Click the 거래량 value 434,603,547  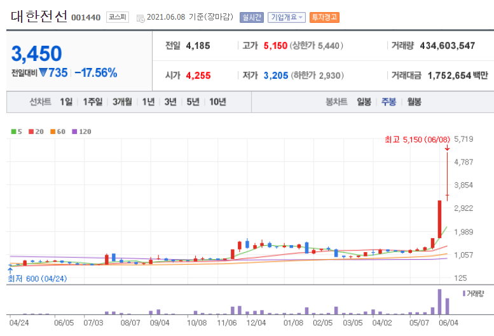[448, 46]
